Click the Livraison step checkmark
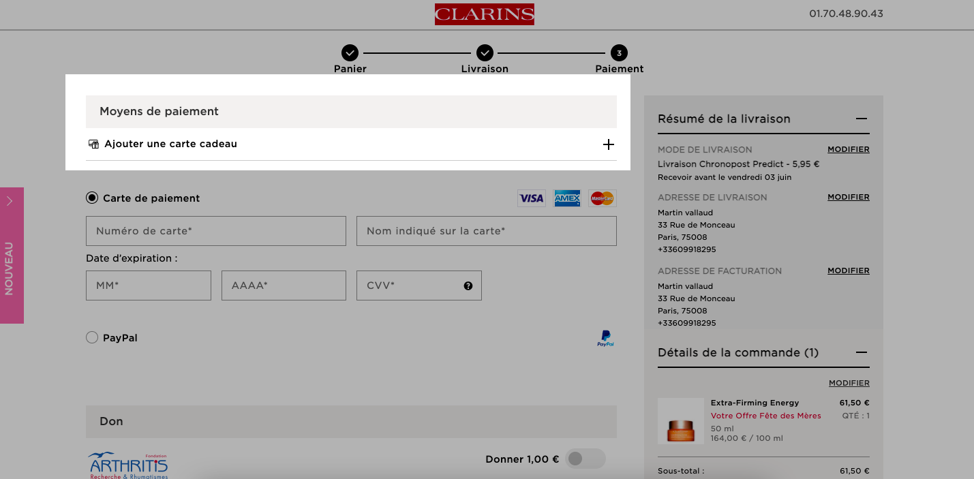974x479 pixels. click(485, 52)
